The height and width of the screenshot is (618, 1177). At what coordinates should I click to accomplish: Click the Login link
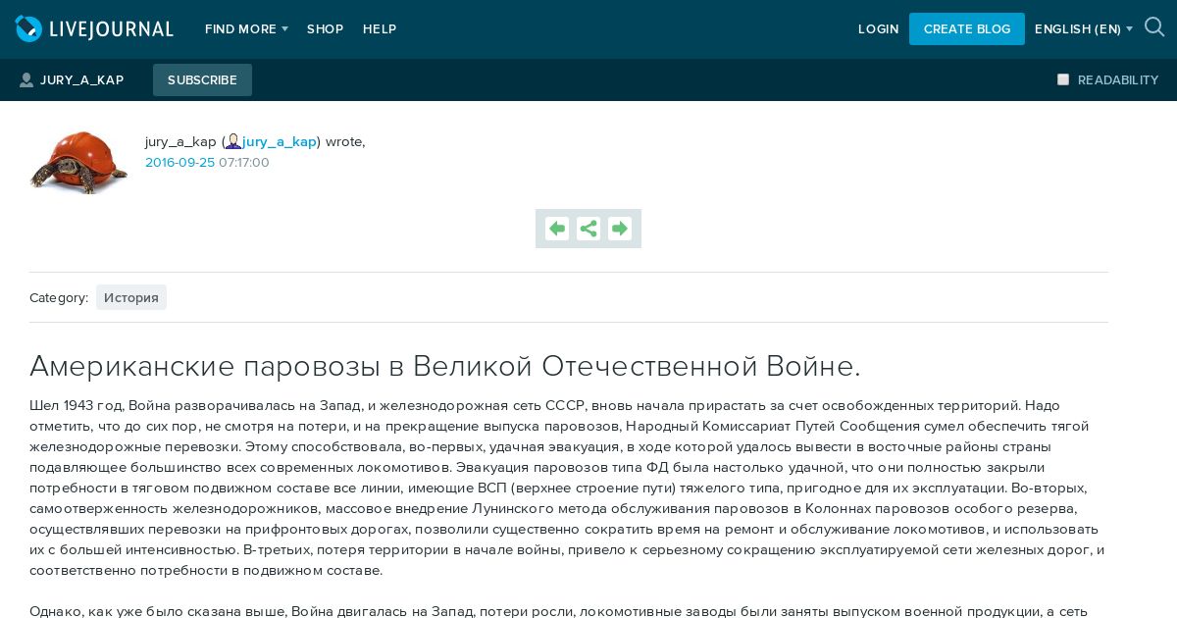point(878,29)
